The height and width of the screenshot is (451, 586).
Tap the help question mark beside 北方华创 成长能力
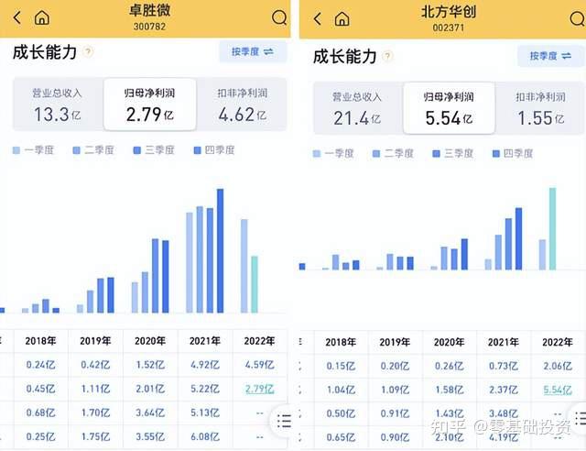click(388, 56)
